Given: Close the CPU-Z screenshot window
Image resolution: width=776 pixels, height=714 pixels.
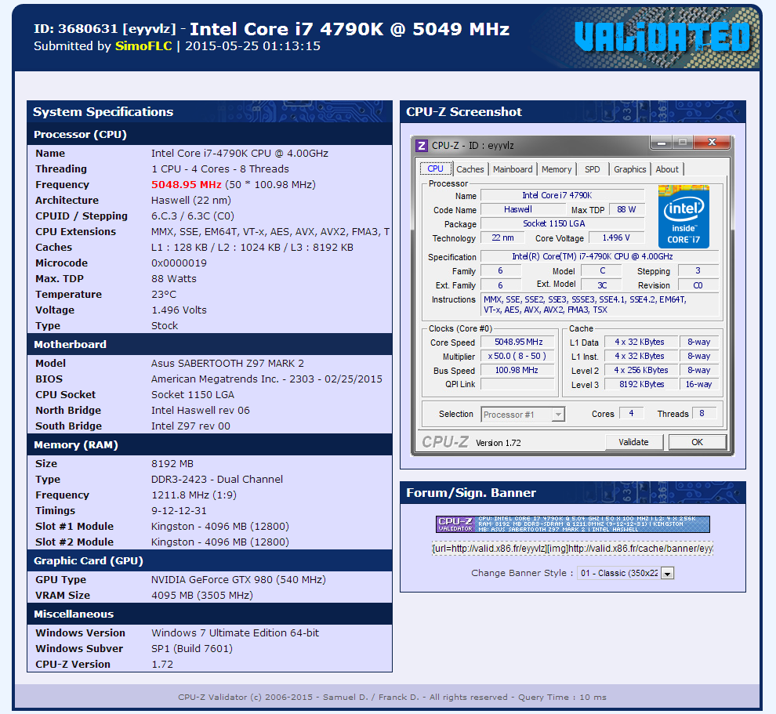Looking at the screenshot, I should (712, 143).
